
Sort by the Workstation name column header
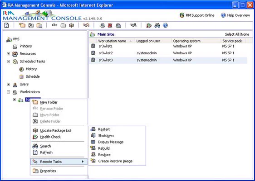coord(116,41)
